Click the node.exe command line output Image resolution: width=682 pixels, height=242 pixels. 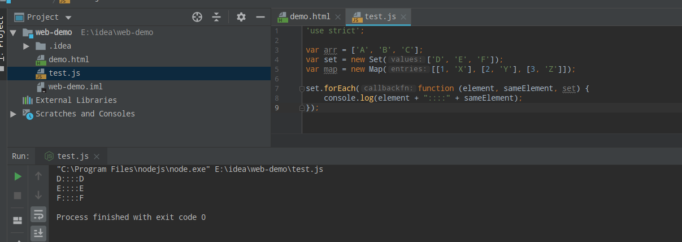click(x=190, y=169)
